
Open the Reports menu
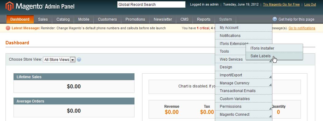coord(204,19)
